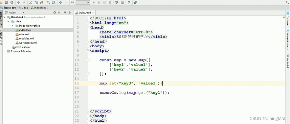
Task: Click the Save All toolbar icon
Action: pyautogui.click(x=6, y=3)
